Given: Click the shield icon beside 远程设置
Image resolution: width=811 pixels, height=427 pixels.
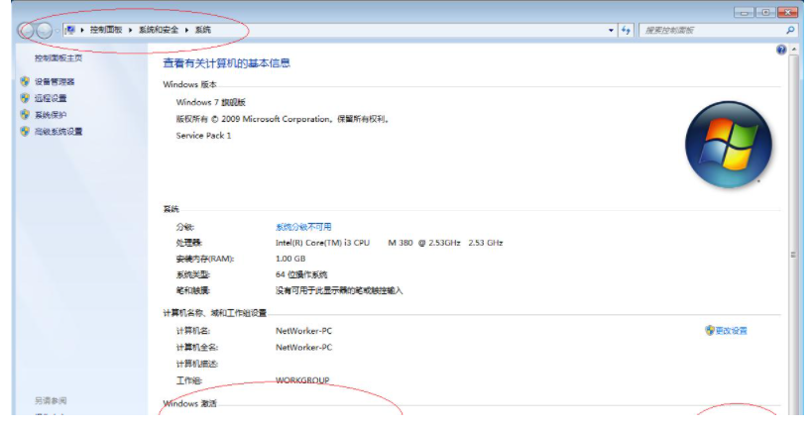Looking at the screenshot, I should [x=25, y=98].
